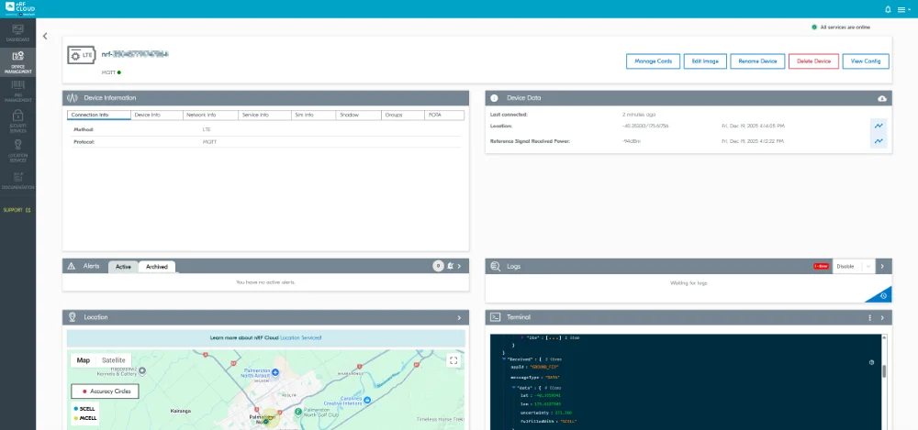The image size is (918, 430).
Task: Switch the map to Satellite view
Action: [x=114, y=360]
